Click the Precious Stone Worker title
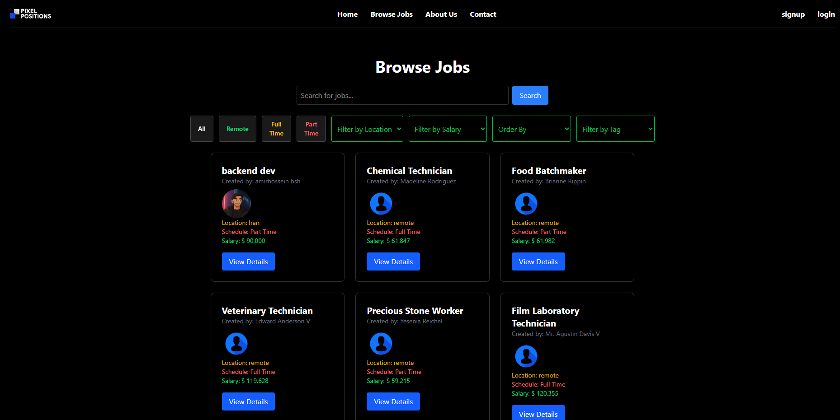 click(415, 311)
